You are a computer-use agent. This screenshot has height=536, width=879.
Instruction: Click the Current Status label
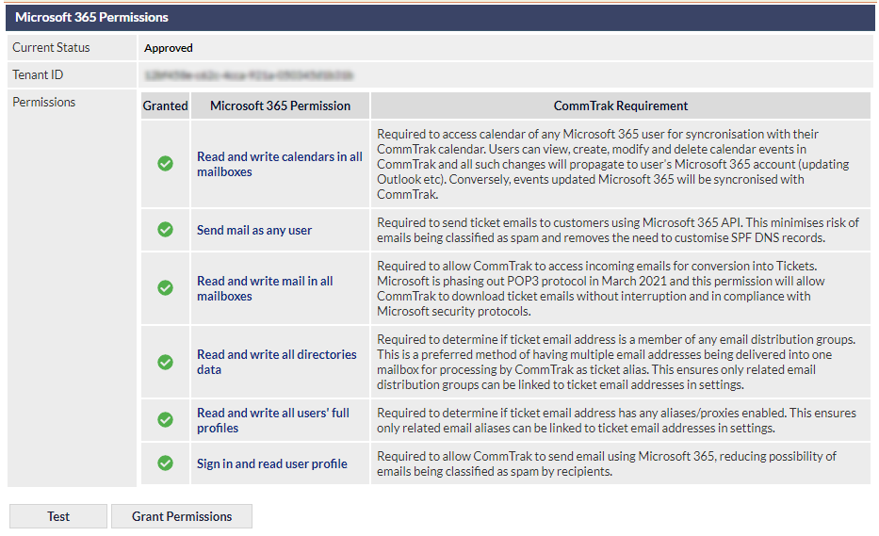51,48
